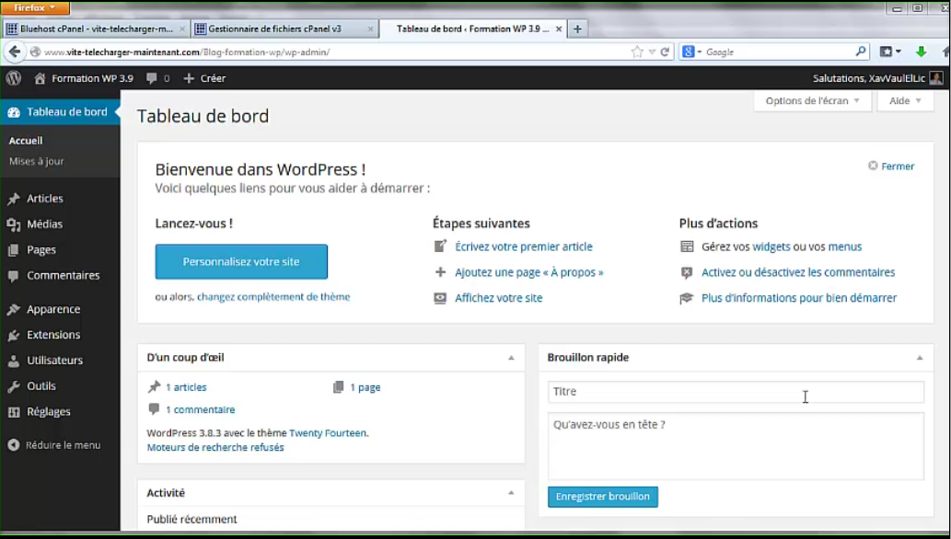This screenshot has width=951, height=539.
Task: Click the edit icon beside Écrivez votre premier article
Action: click(x=440, y=247)
